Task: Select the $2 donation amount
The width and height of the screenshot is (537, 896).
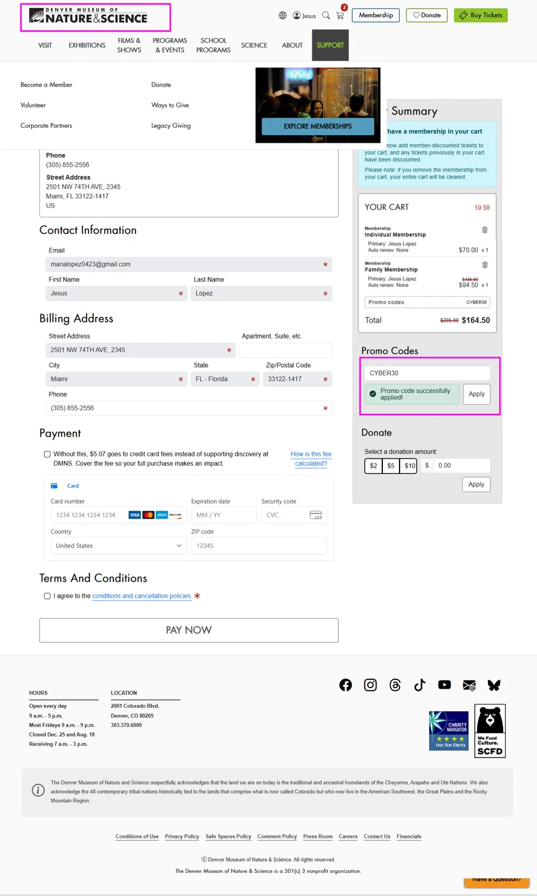Action: pyautogui.click(x=373, y=465)
